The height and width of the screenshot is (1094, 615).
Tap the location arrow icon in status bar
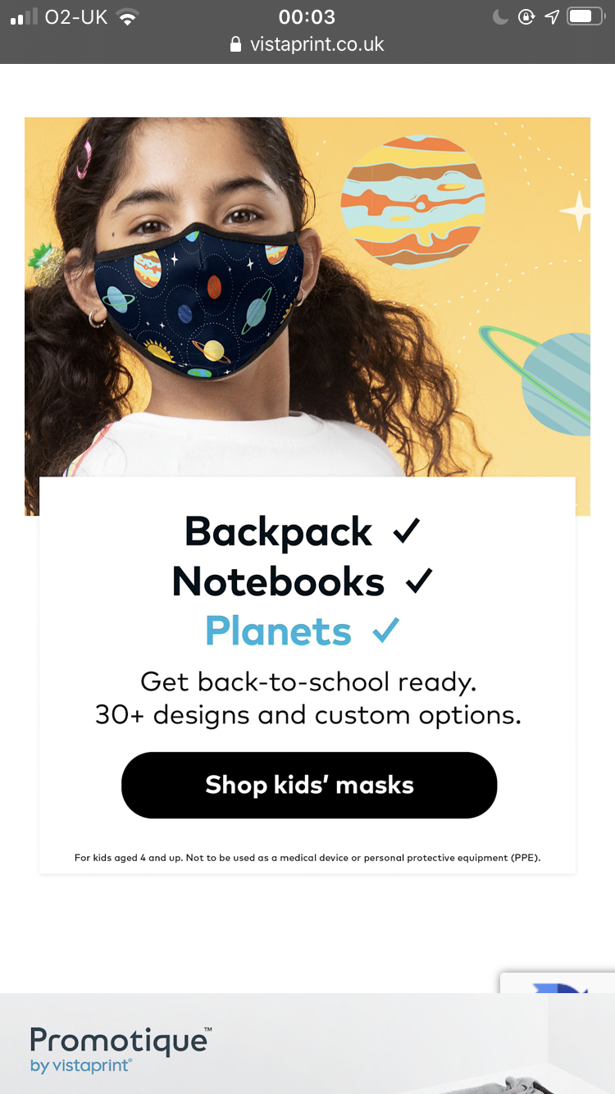pyautogui.click(x=552, y=16)
